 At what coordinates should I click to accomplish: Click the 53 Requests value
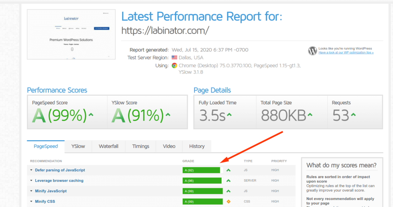pos(341,116)
